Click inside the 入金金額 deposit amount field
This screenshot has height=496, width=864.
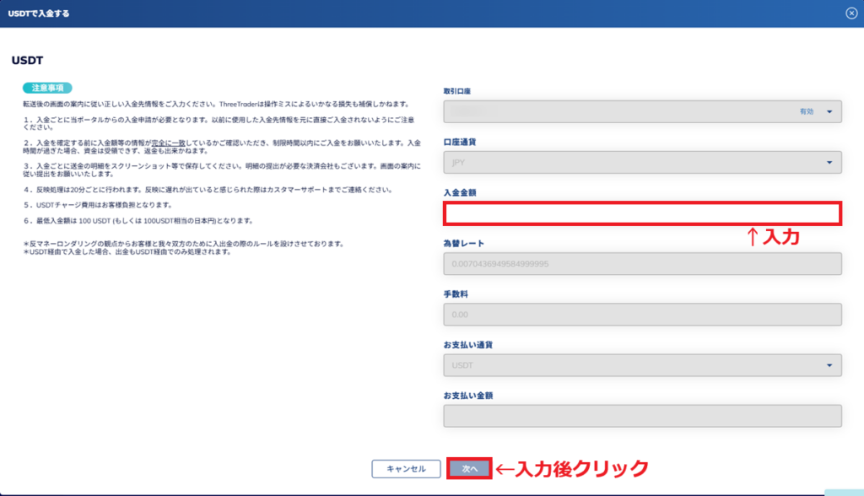[x=641, y=213]
